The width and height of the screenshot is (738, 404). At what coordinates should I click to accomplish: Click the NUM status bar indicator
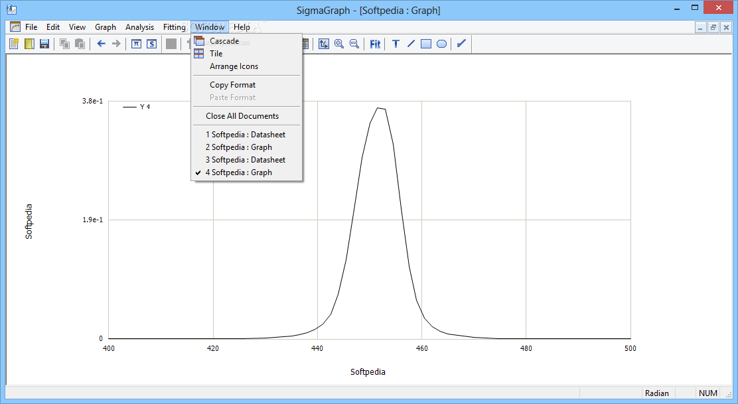pyautogui.click(x=708, y=393)
